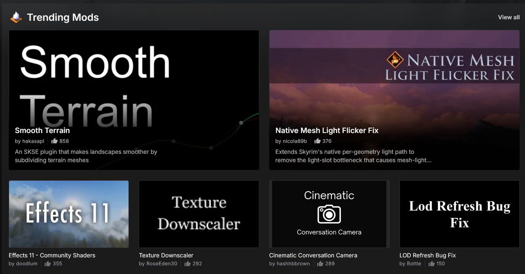Click the Native Mesh Light Flicker Fix banner
The height and width of the screenshot is (274, 525).
coord(394,100)
